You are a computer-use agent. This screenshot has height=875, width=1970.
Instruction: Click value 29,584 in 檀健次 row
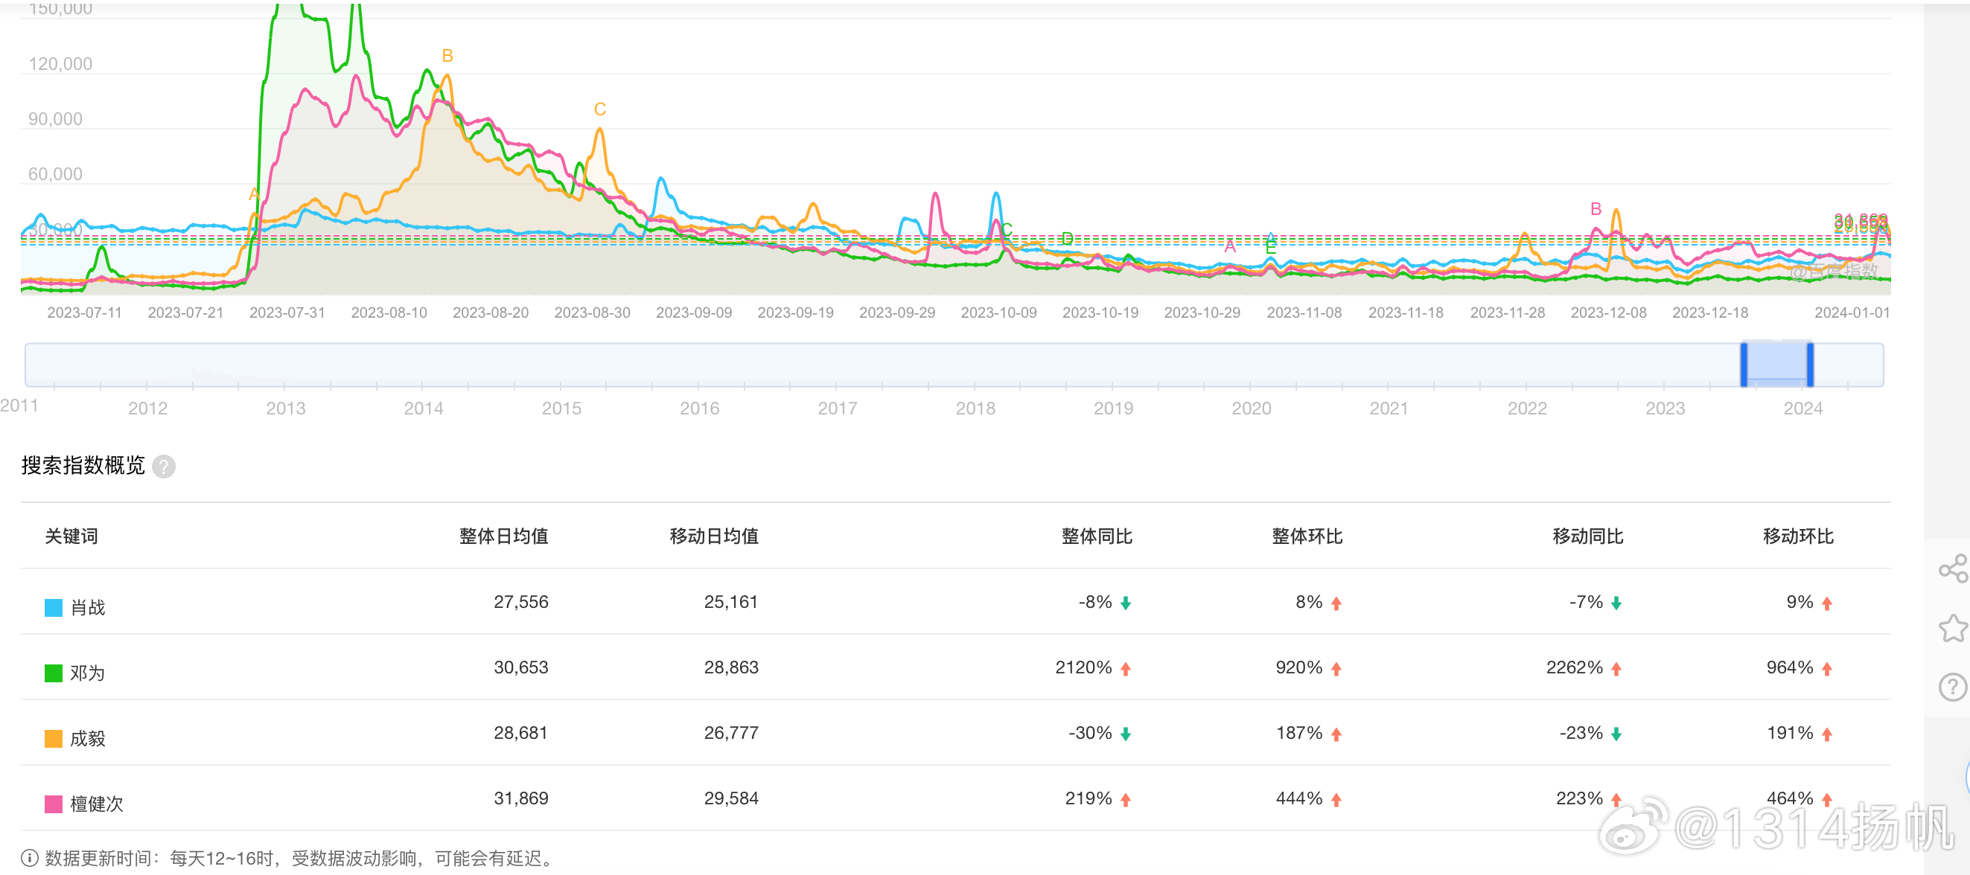click(731, 798)
